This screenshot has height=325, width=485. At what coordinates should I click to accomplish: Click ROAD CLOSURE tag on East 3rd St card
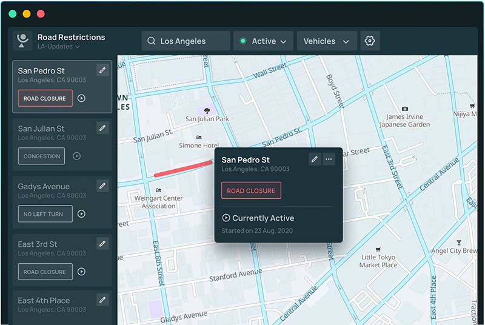(x=45, y=272)
